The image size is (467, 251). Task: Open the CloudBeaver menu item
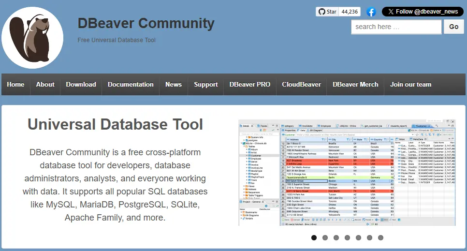[x=301, y=84]
